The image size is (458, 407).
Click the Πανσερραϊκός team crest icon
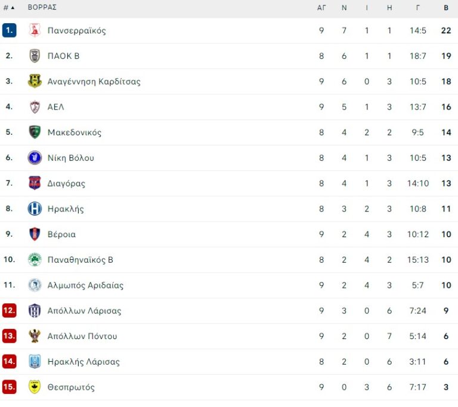(35, 30)
